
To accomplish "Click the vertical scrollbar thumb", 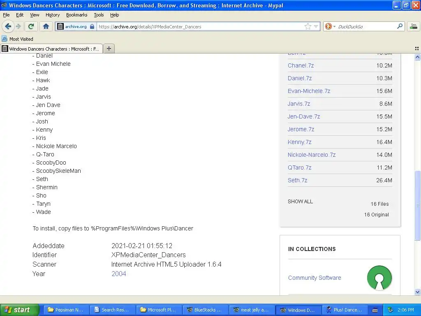I will [x=417, y=205].
